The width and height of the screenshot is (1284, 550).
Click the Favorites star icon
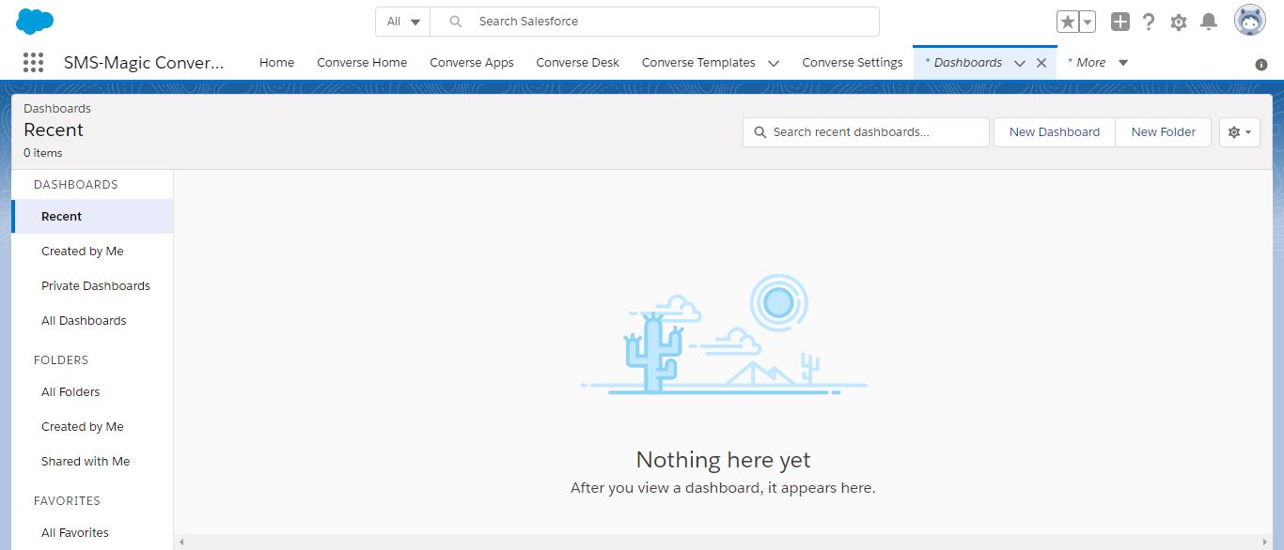click(x=1068, y=22)
